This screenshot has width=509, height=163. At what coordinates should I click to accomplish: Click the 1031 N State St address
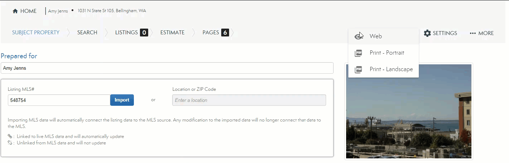point(112,11)
